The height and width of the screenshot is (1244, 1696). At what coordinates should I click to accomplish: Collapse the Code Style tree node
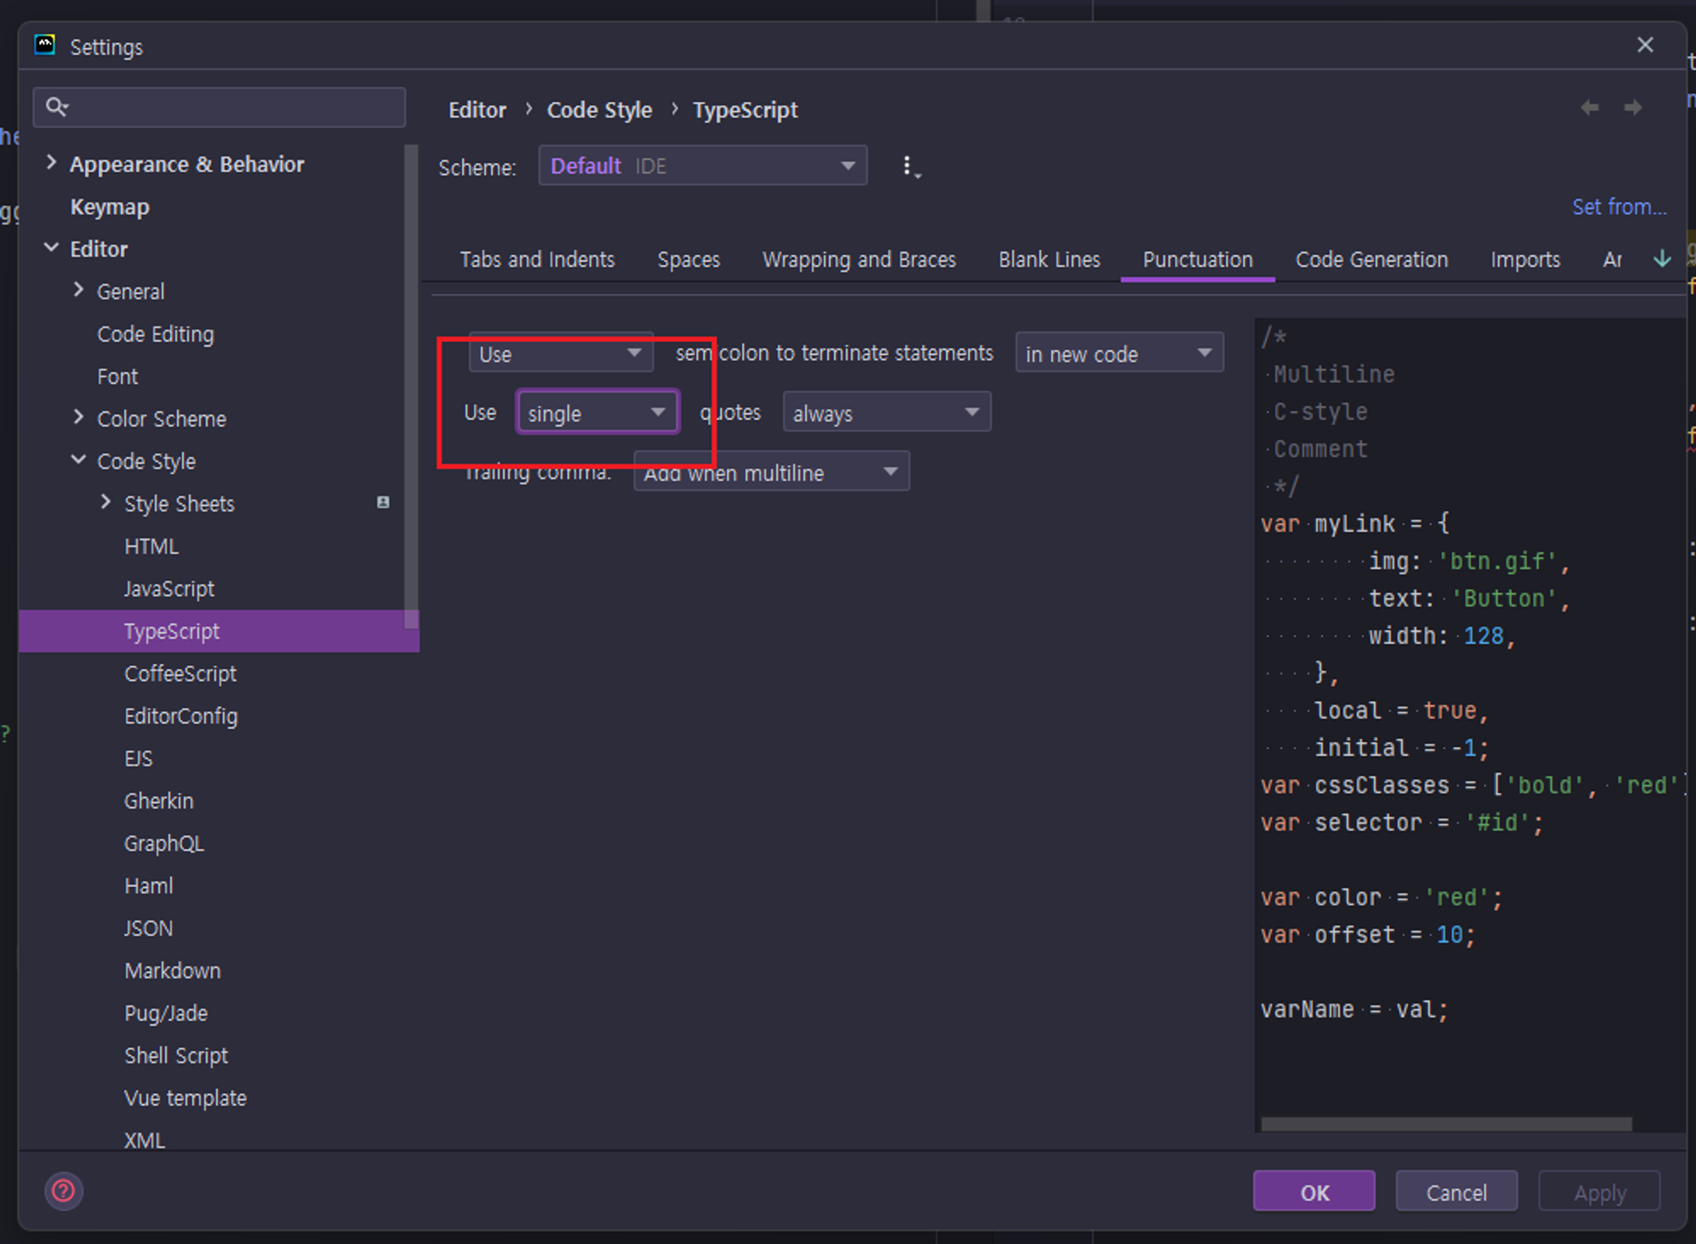79,460
